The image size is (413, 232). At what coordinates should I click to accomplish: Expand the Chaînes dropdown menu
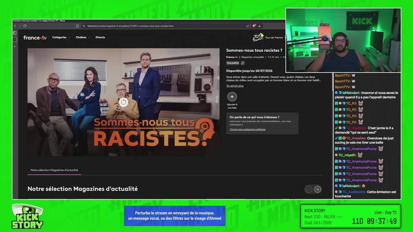coord(83,37)
